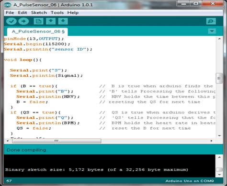
Task: Click the Serial.println(BPM) code
Action: coord(48,123)
